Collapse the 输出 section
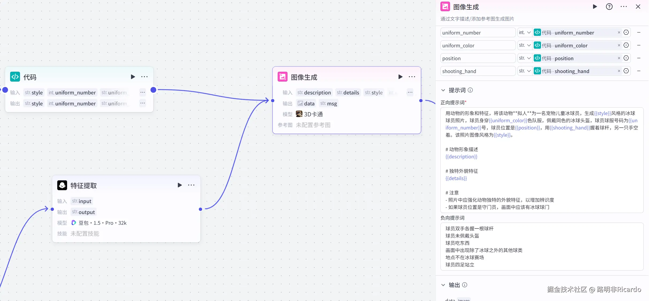 (443, 285)
